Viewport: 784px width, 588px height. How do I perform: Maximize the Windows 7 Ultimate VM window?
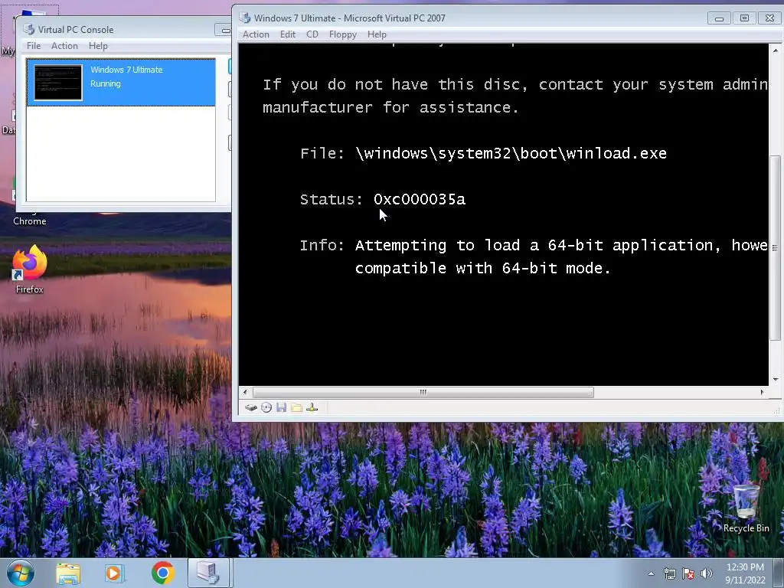(x=744, y=18)
